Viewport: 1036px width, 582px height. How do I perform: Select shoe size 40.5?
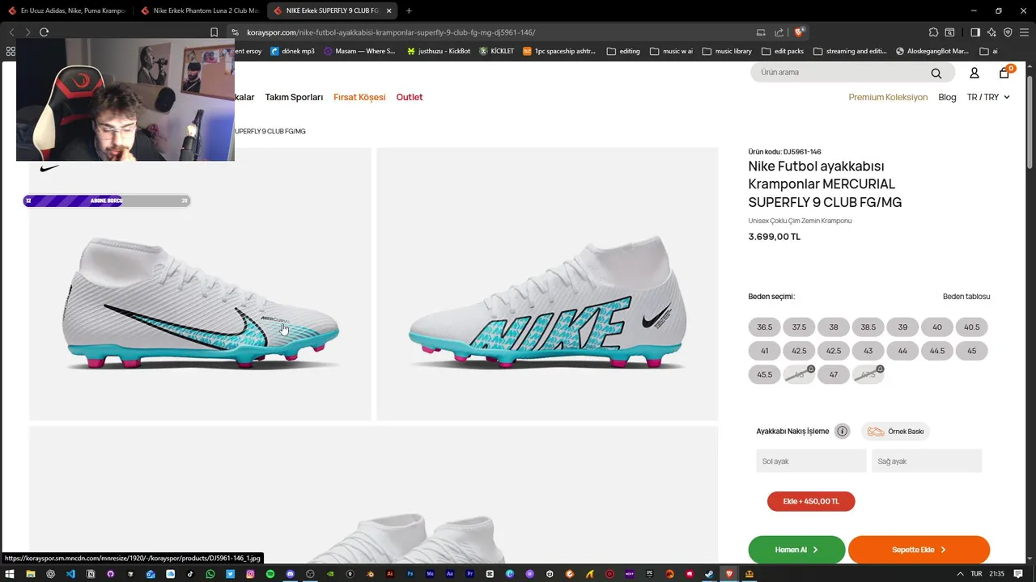tap(972, 327)
